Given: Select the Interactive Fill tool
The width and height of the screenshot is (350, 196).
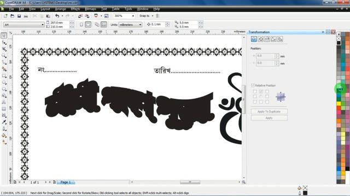Looking at the screenshot, I should click(4, 142).
